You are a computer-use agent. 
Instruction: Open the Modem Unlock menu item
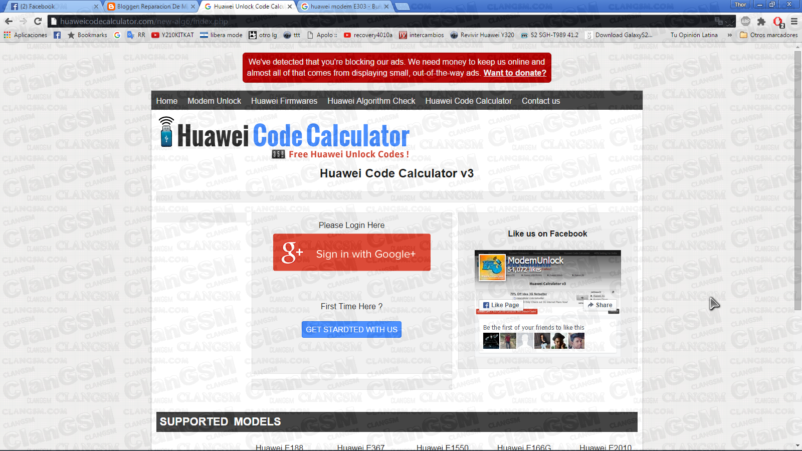(x=214, y=101)
